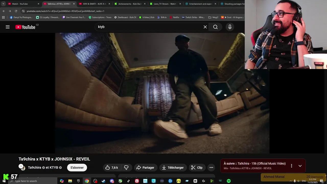327x184 pixels.
Task: Open the YouTube hamburger guide menu
Action: (8, 27)
